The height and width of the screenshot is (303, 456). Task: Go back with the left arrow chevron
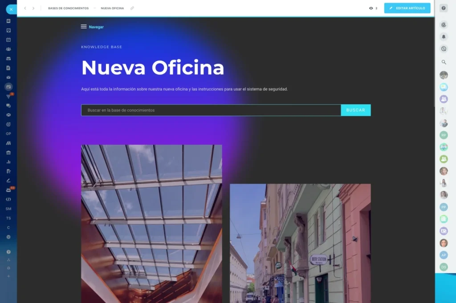coord(25,8)
